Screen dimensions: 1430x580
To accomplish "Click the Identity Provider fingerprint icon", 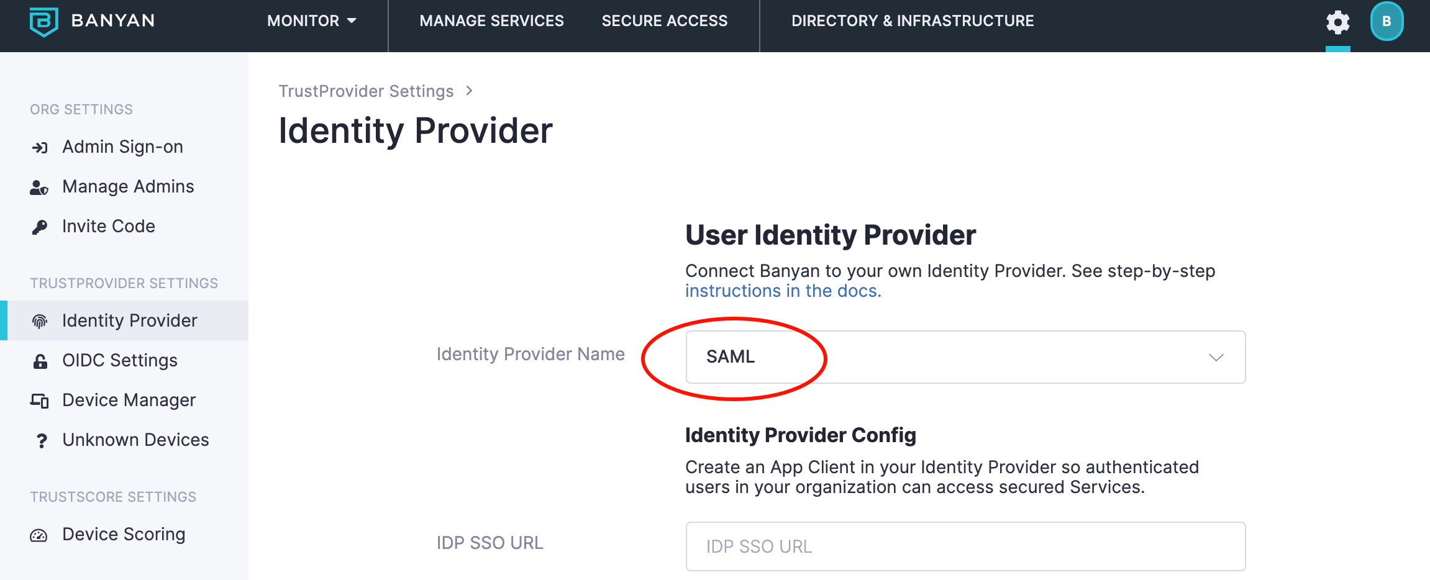I will pos(40,321).
